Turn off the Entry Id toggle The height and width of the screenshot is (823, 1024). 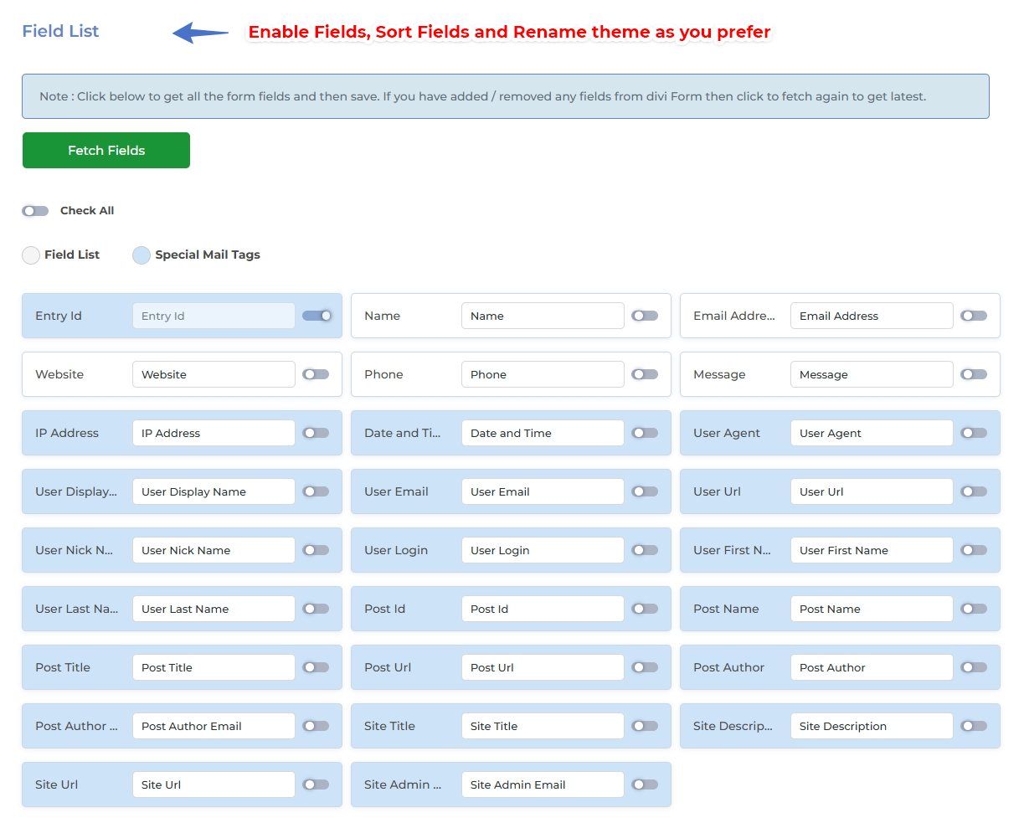point(316,316)
